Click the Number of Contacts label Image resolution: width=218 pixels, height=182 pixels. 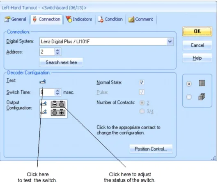coord(116,103)
